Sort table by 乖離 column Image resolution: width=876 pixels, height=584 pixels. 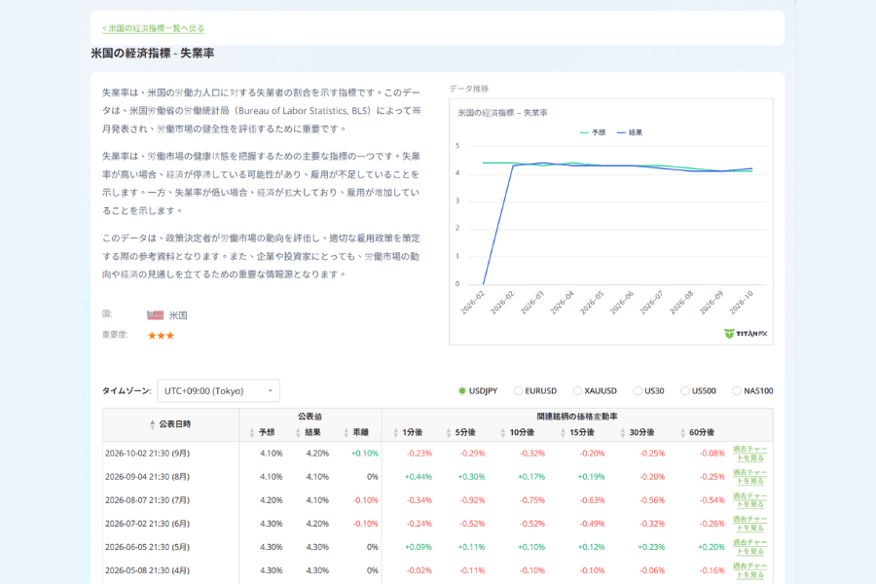(356, 432)
